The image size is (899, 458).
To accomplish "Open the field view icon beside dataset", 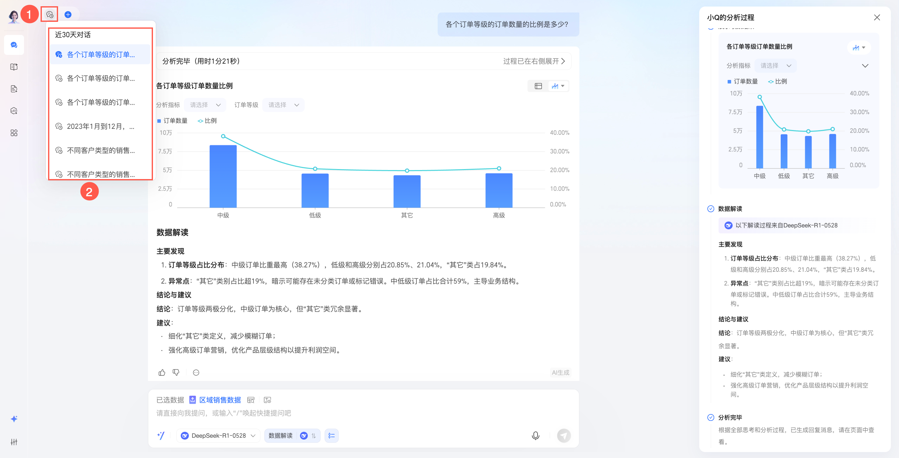I will [268, 400].
